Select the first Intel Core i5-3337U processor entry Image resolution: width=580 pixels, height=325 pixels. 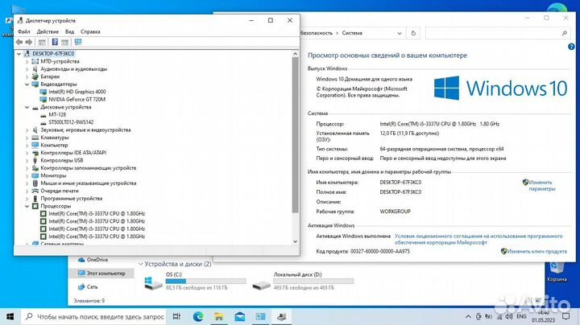pos(97,213)
